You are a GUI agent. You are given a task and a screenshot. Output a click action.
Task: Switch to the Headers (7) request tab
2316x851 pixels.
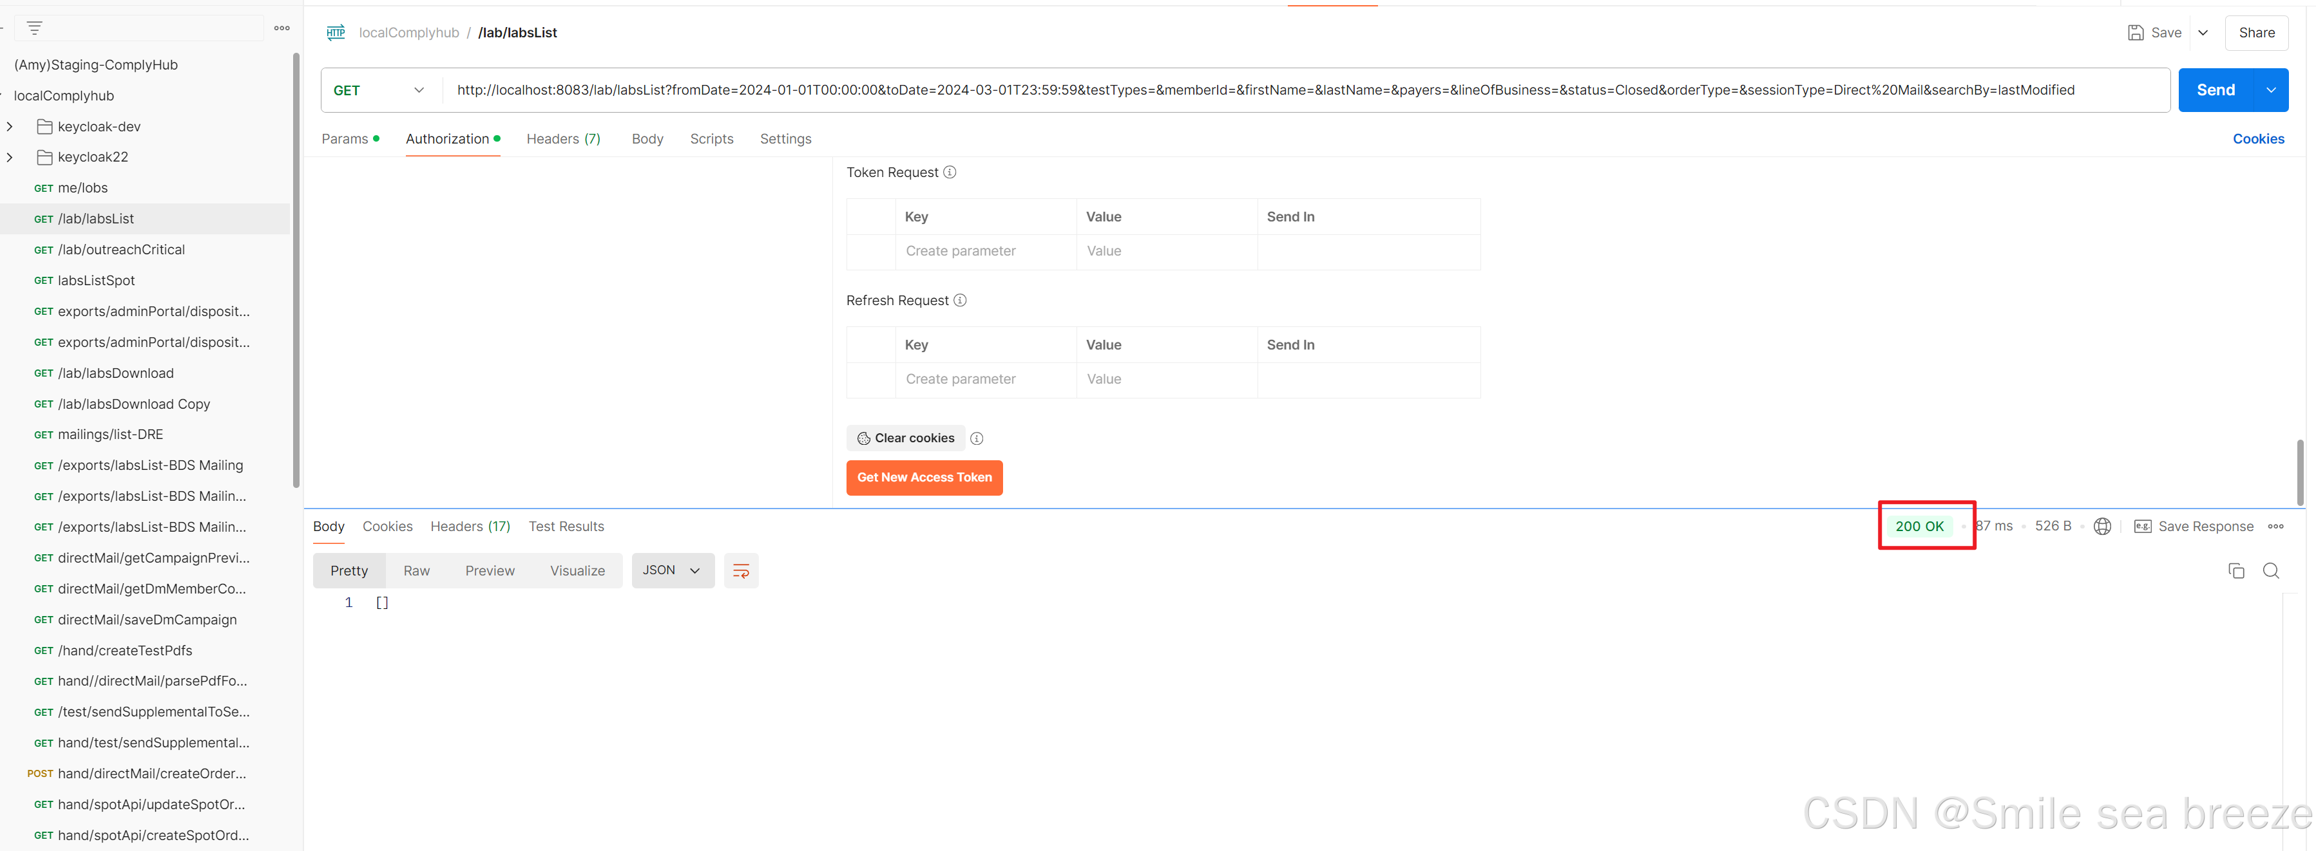point(563,139)
